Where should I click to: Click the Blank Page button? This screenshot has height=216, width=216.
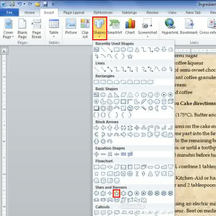[x=22, y=29]
